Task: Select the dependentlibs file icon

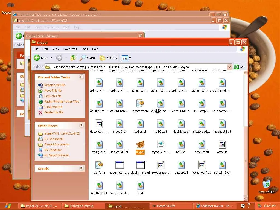Action: click(99, 124)
